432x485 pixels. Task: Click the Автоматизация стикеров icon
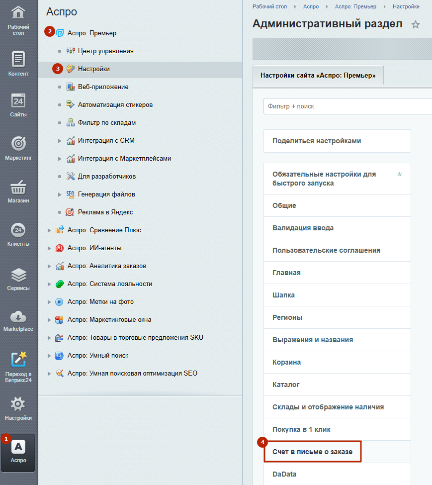[71, 104]
